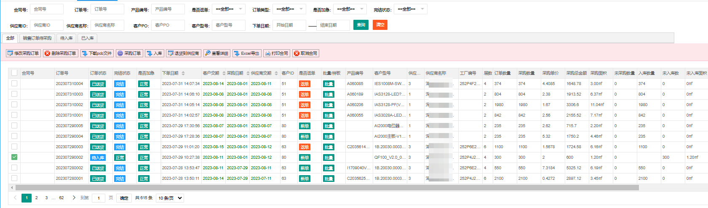Uncheck the row for order 202307290002

14,157
